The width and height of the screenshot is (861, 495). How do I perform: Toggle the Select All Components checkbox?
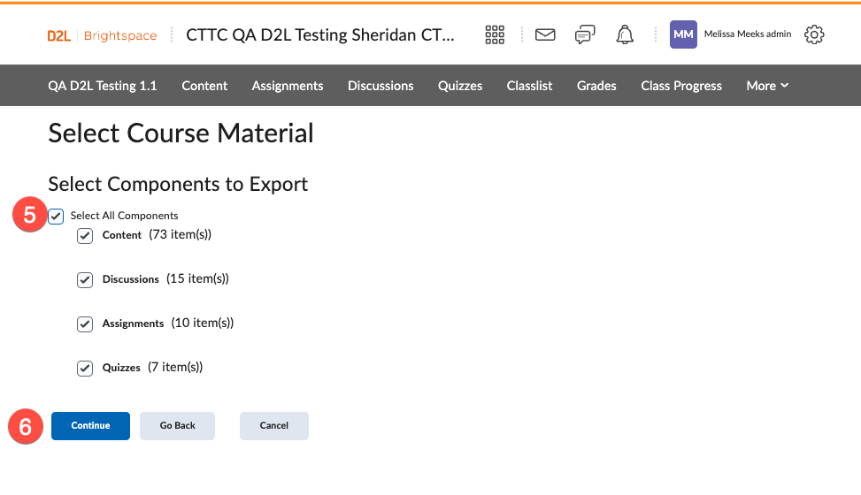click(x=57, y=217)
